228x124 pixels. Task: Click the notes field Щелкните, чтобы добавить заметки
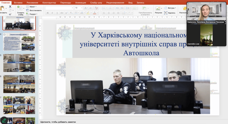(x=58, y=122)
